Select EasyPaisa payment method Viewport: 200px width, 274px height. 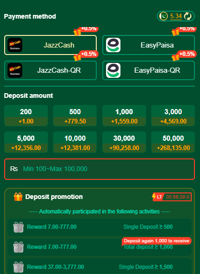tap(148, 45)
